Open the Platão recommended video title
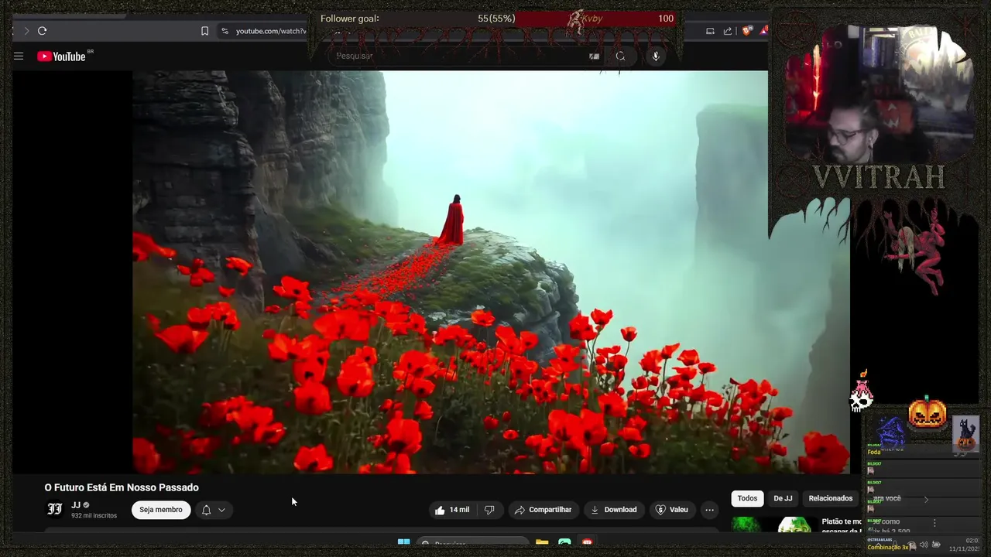Image resolution: width=991 pixels, height=557 pixels. tap(842, 526)
